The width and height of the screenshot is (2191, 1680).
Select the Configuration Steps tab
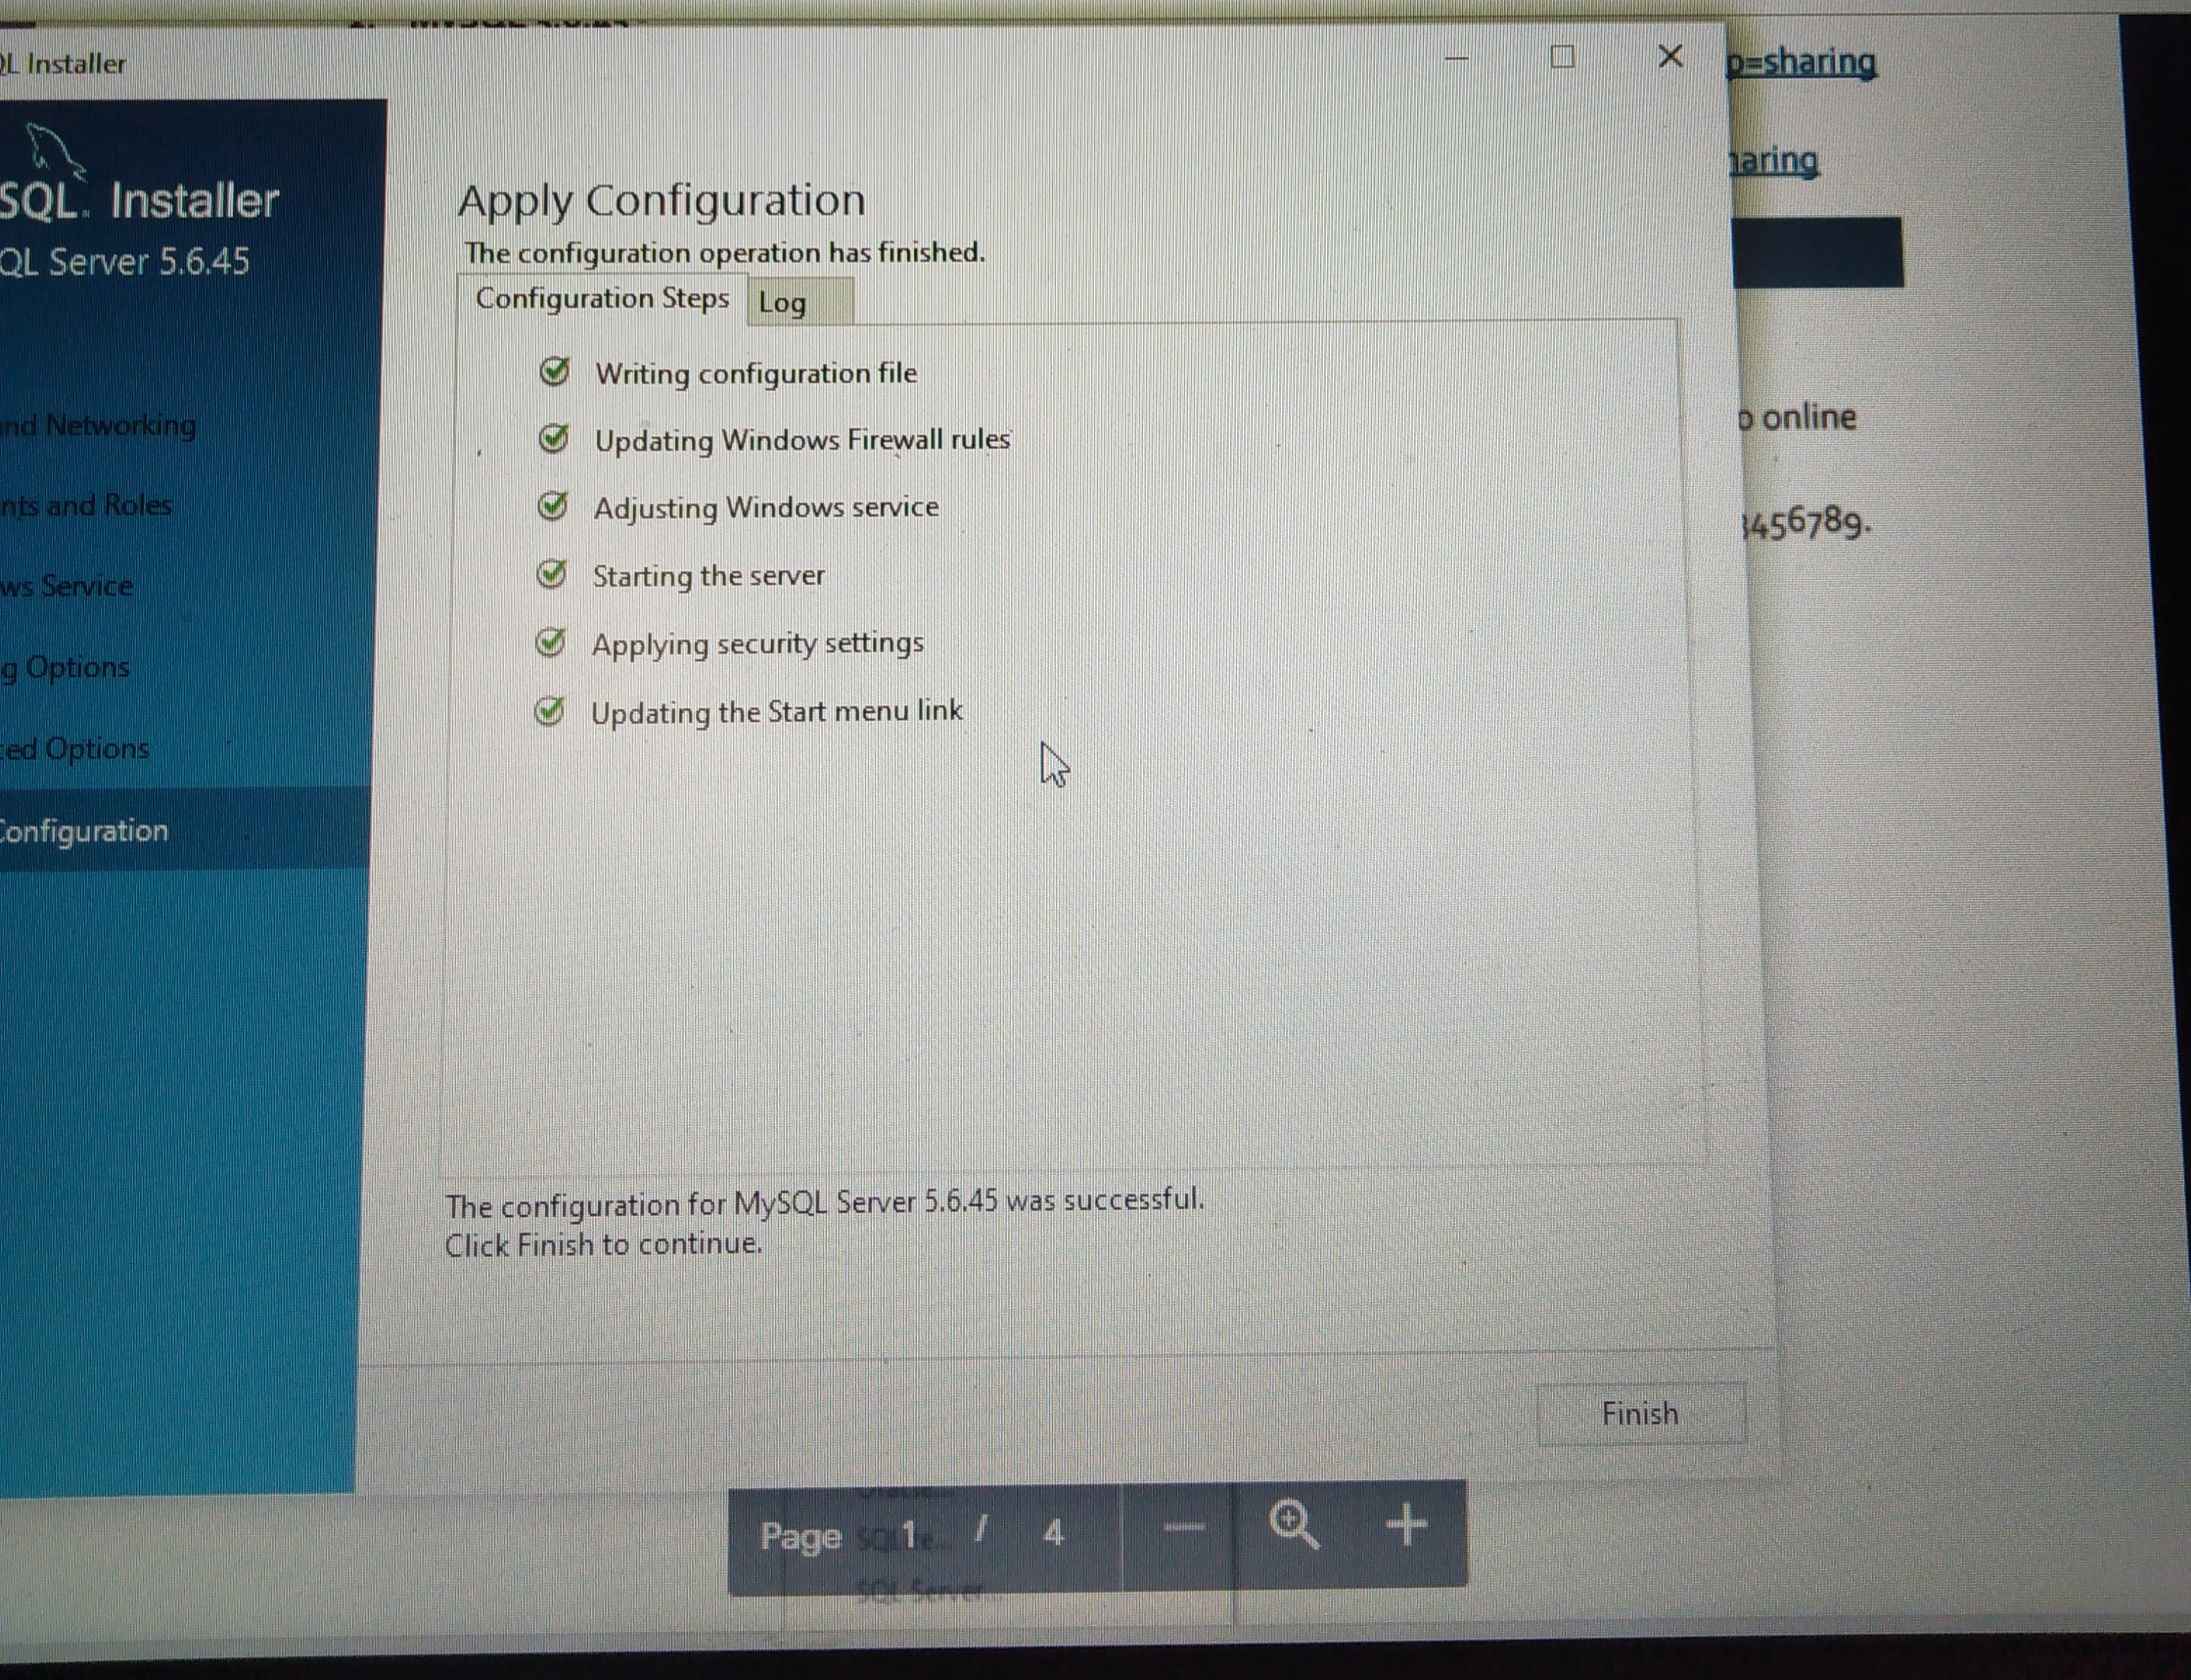(x=602, y=299)
